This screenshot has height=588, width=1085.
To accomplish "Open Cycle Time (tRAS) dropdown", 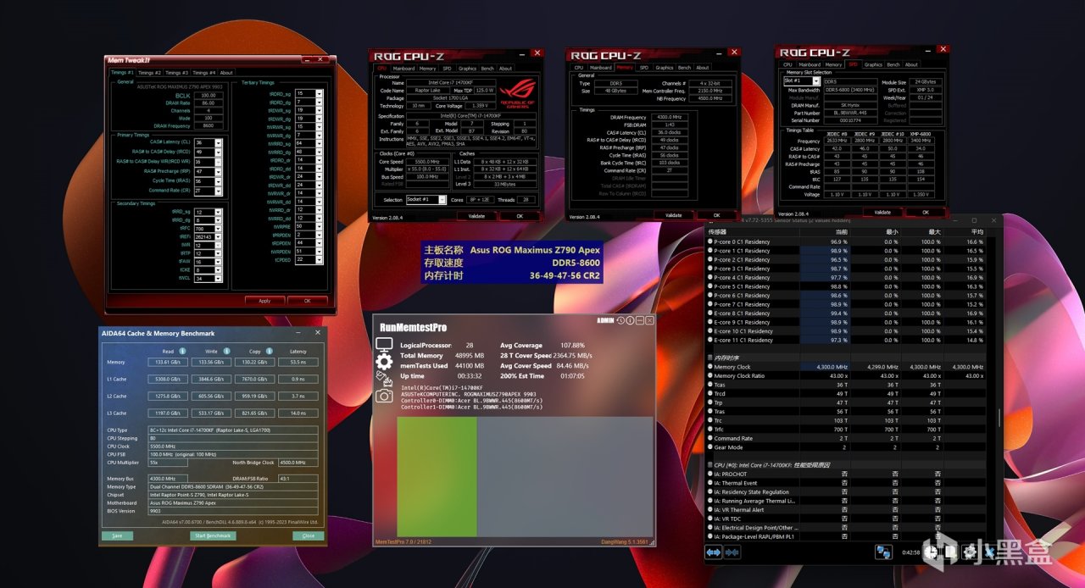I will point(220,181).
